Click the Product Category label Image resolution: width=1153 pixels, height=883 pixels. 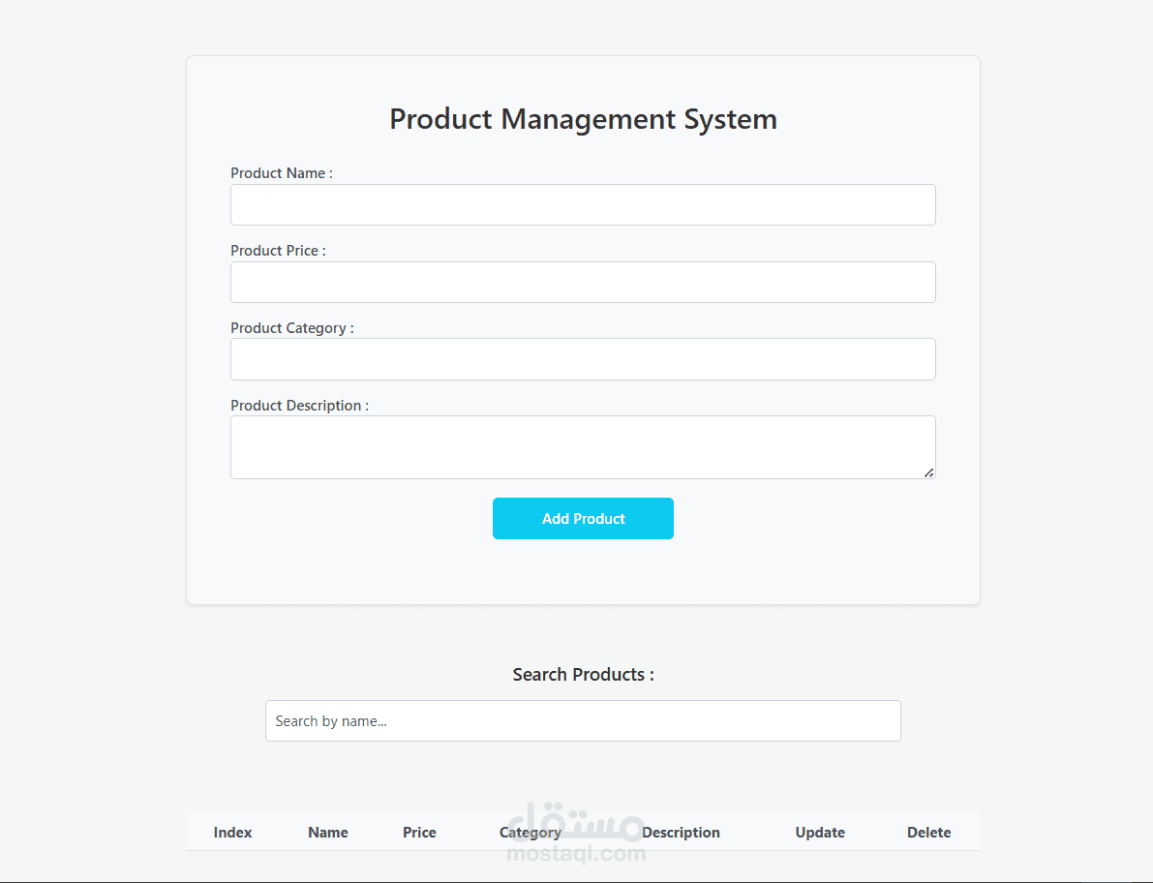(x=291, y=327)
